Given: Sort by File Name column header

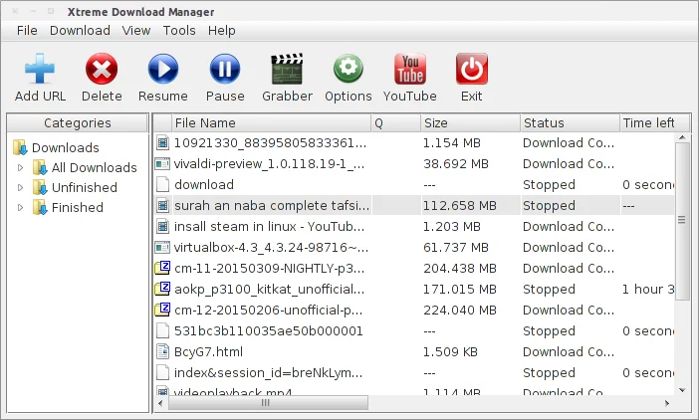Looking at the screenshot, I should click(x=271, y=123).
